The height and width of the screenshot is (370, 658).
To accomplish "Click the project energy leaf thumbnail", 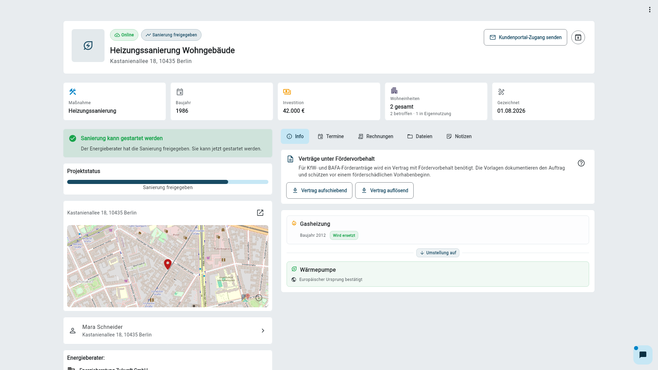I will coord(88,46).
